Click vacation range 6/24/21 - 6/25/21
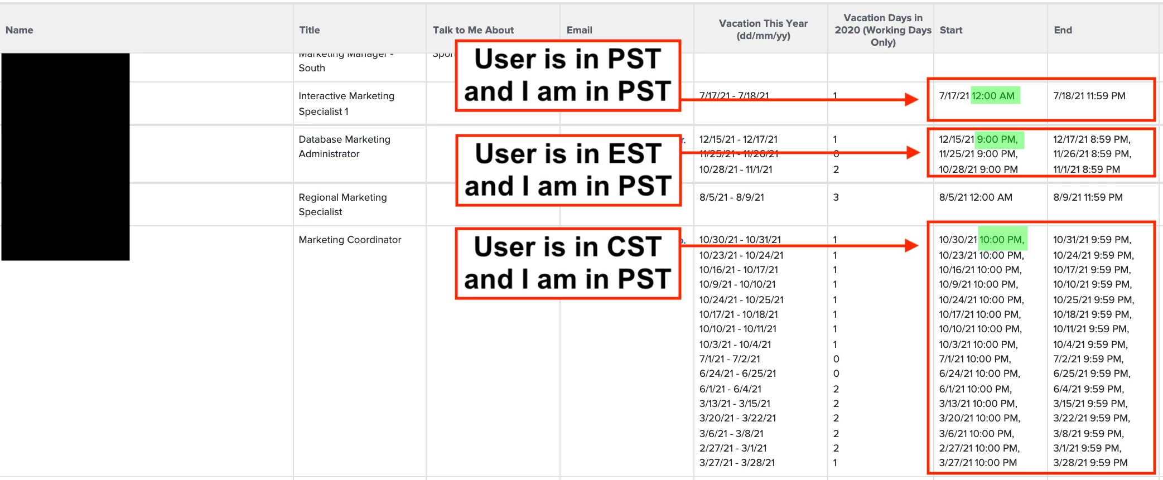Image resolution: width=1163 pixels, height=480 pixels. (738, 374)
